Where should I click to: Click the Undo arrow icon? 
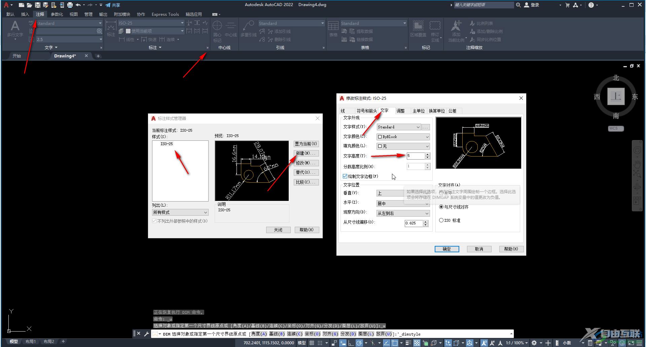coord(78,5)
